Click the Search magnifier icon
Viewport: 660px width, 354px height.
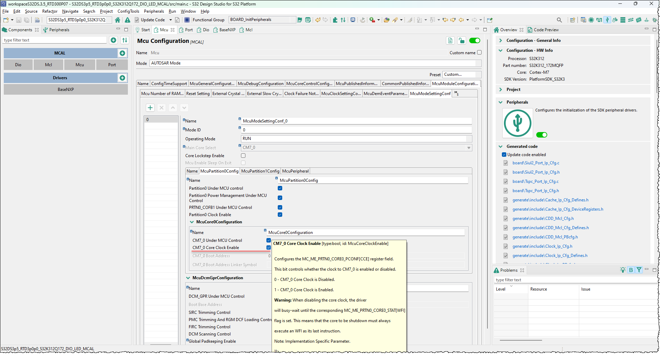point(559,20)
